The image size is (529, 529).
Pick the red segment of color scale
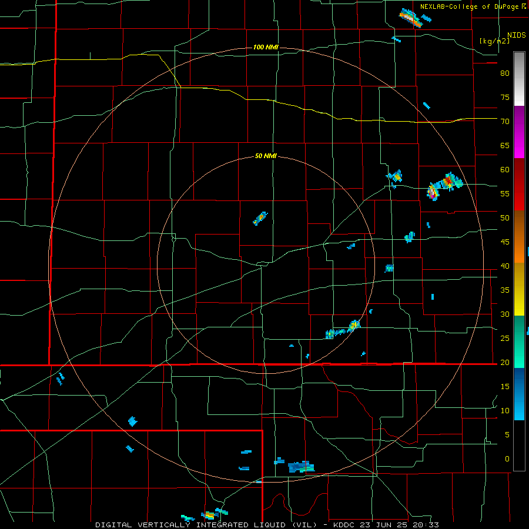coord(519,185)
